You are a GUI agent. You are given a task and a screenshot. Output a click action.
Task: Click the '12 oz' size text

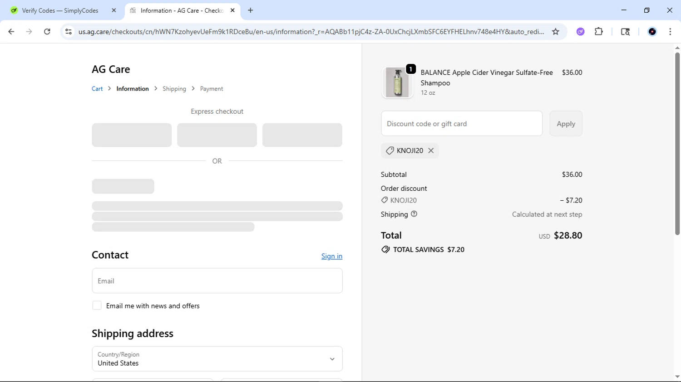pyautogui.click(x=428, y=93)
